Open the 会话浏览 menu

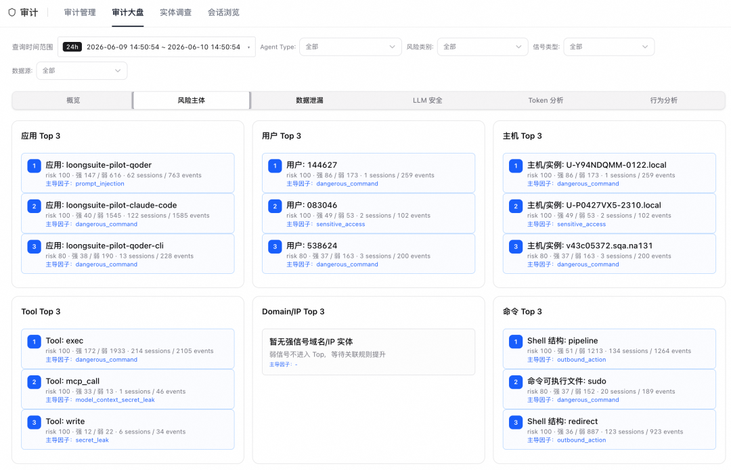pos(224,13)
